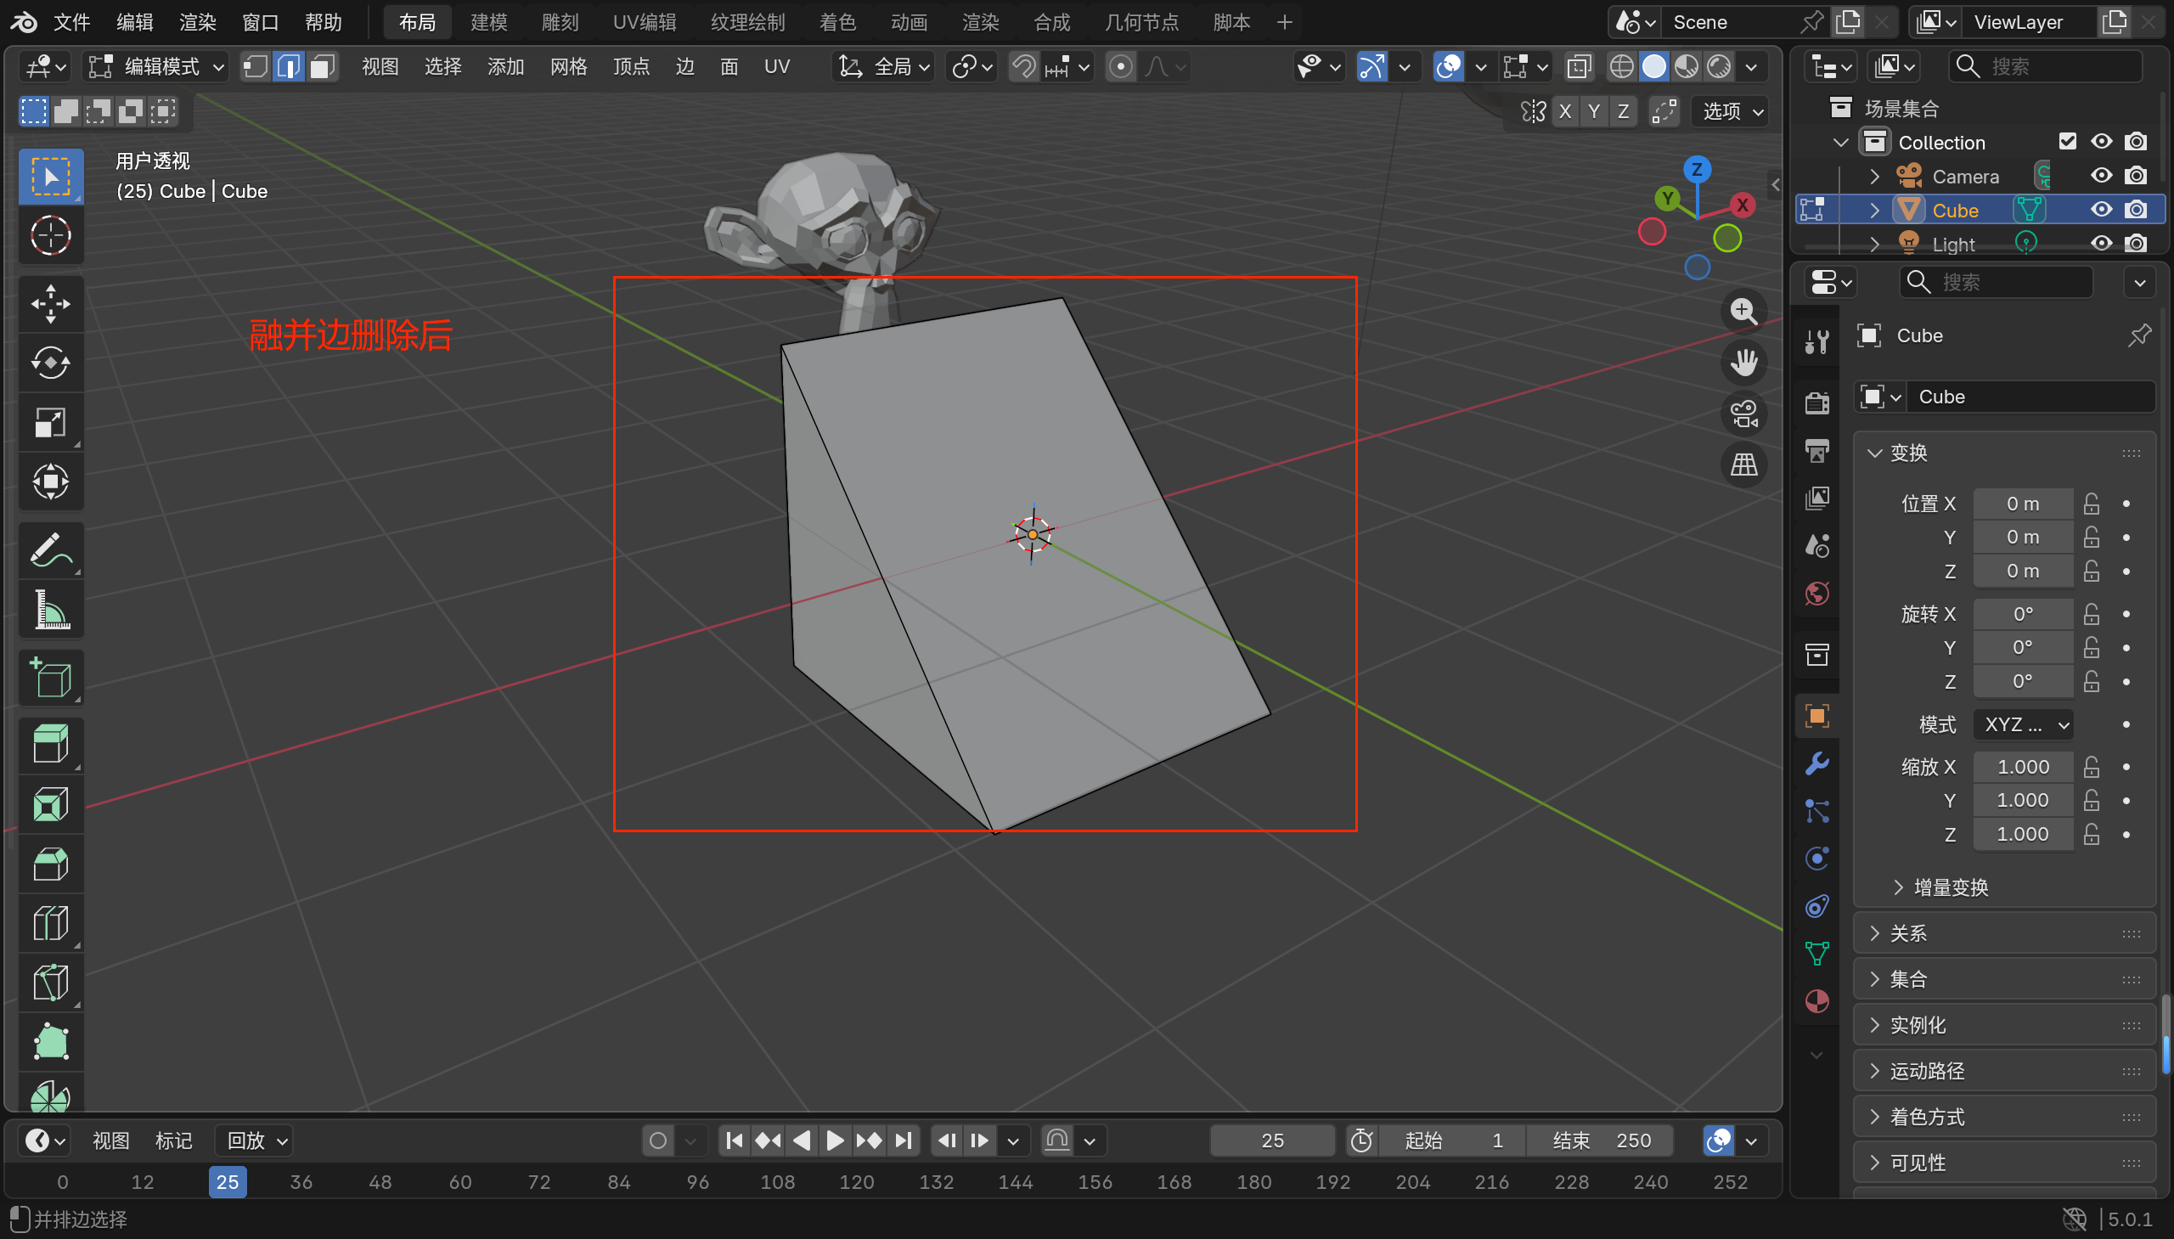The image size is (2174, 1239).
Task: Open the Modifiers wrench properties tab
Action: [1816, 763]
